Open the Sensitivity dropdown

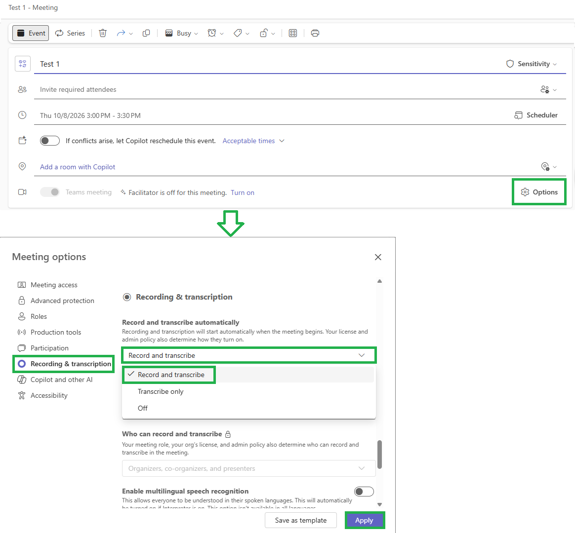click(532, 64)
